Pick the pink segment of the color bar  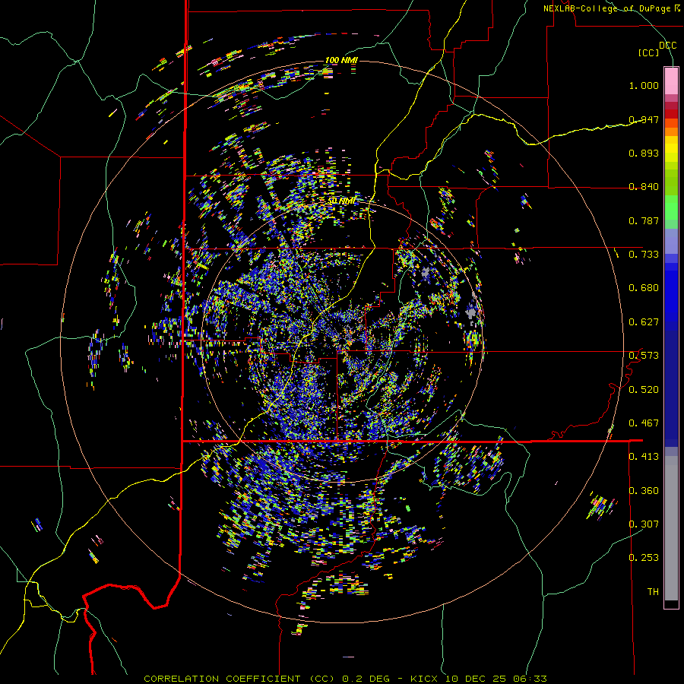(671, 81)
